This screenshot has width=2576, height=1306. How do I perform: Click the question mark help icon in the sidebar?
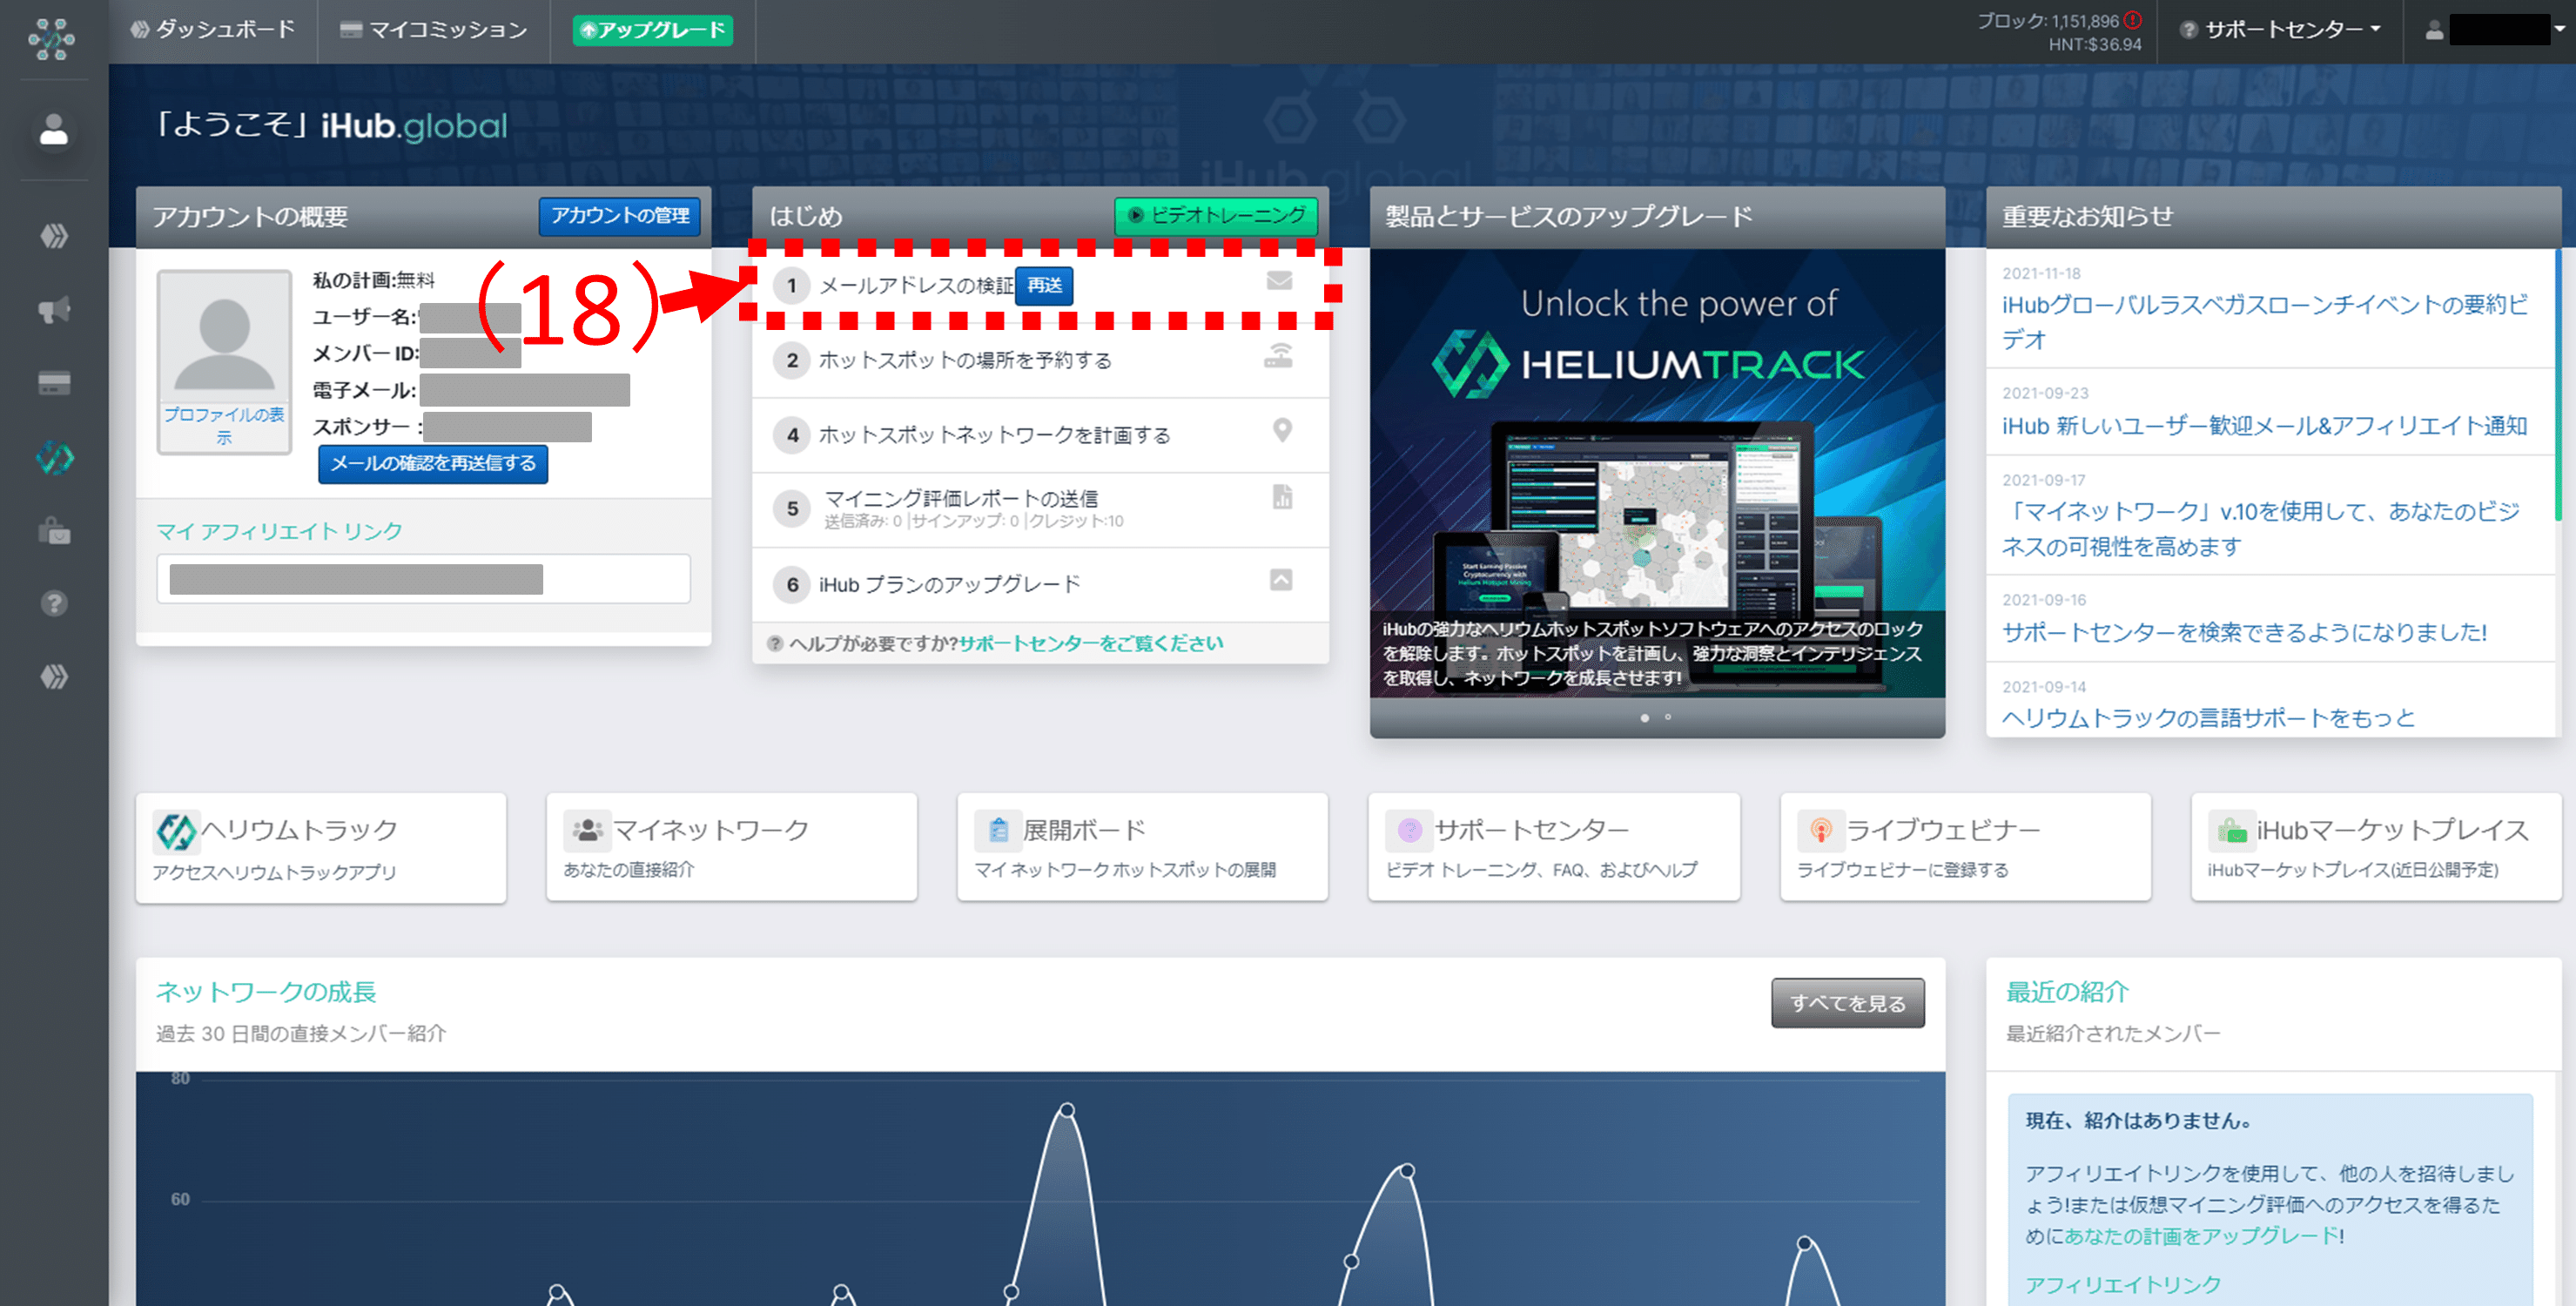click(54, 603)
